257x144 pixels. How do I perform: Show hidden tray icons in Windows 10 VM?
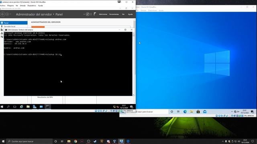pos(232,112)
